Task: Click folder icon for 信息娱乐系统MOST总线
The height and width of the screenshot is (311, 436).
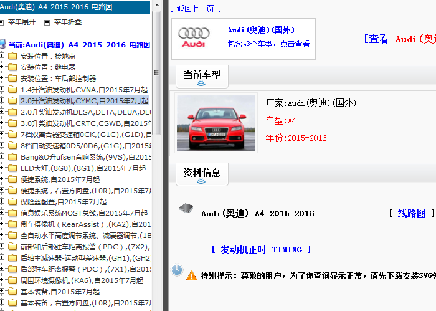Action: pyautogui.click(x=12, y=213)
